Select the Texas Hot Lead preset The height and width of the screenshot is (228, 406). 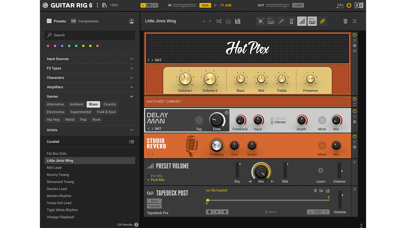[x=59, y=203]
